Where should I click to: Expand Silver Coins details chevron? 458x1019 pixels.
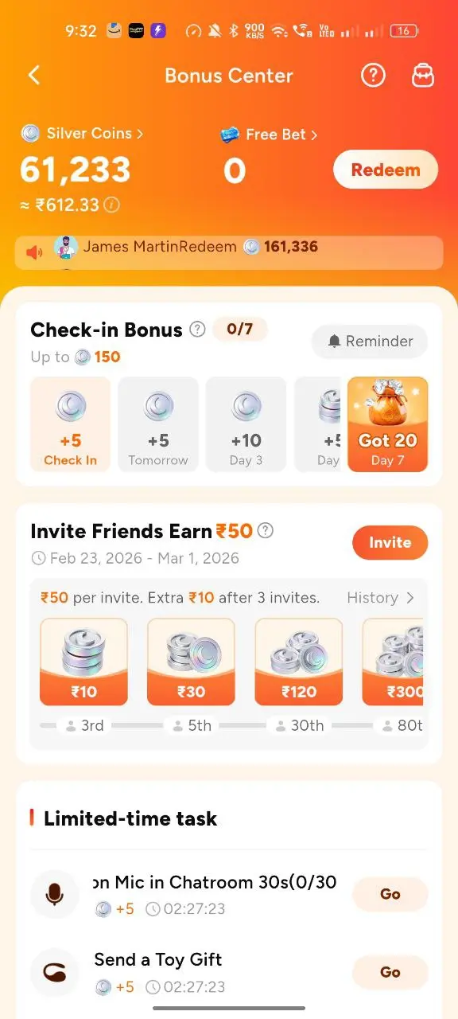tap(140, 134)
